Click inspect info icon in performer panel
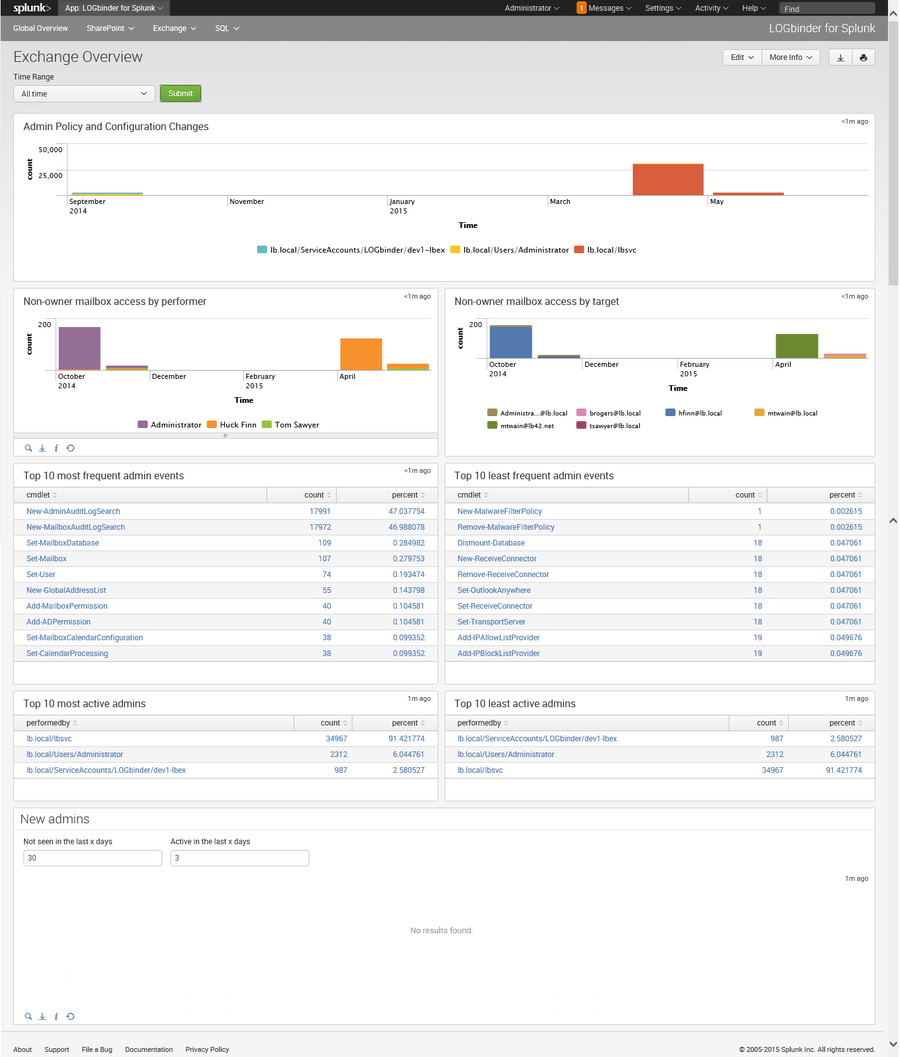The height and width of the screenshot is (1057, 900). pyautogui.click(x=56, y=448)
